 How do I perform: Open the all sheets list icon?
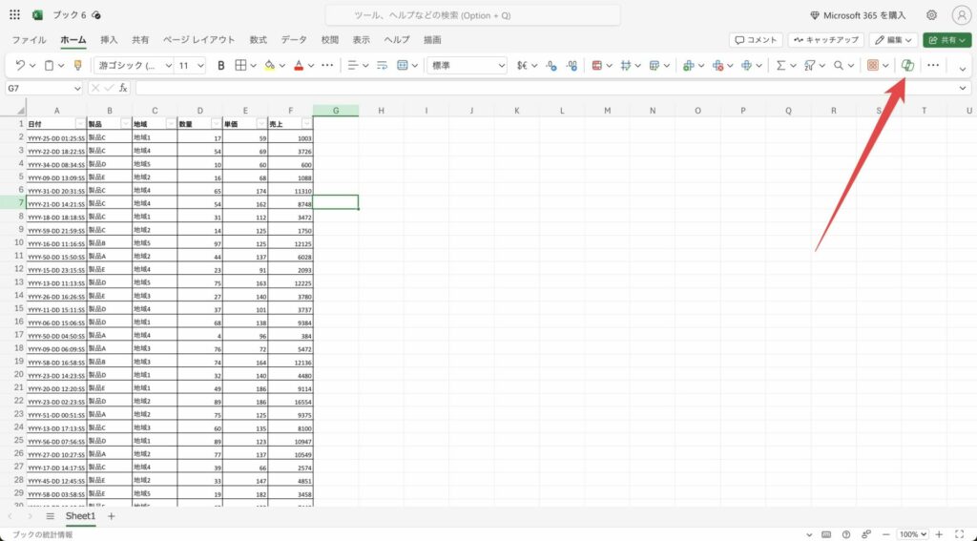point(51,516)
